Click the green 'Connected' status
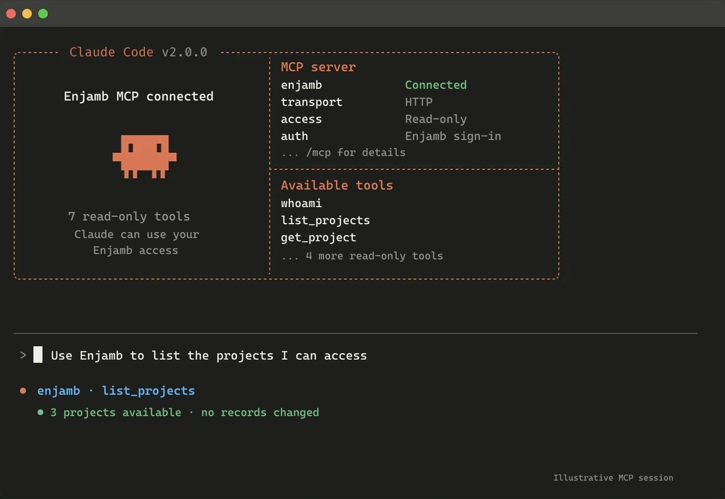The height and width of the screenshot is (499, 725). click(436, 85)
